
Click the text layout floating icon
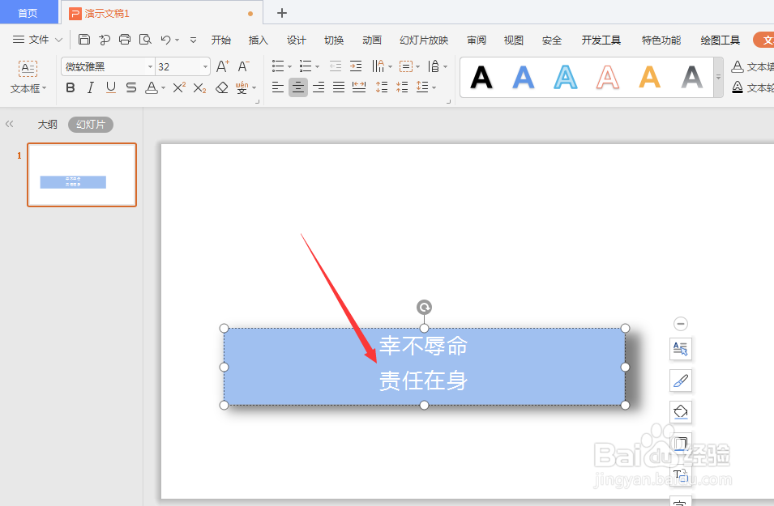point(681,349)
